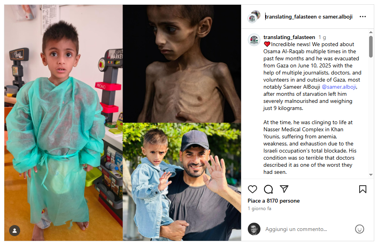Follow the @samer.alboji mention link
Image resolution: width=377 pixels, height=244 pixels.
pos(339,87)
